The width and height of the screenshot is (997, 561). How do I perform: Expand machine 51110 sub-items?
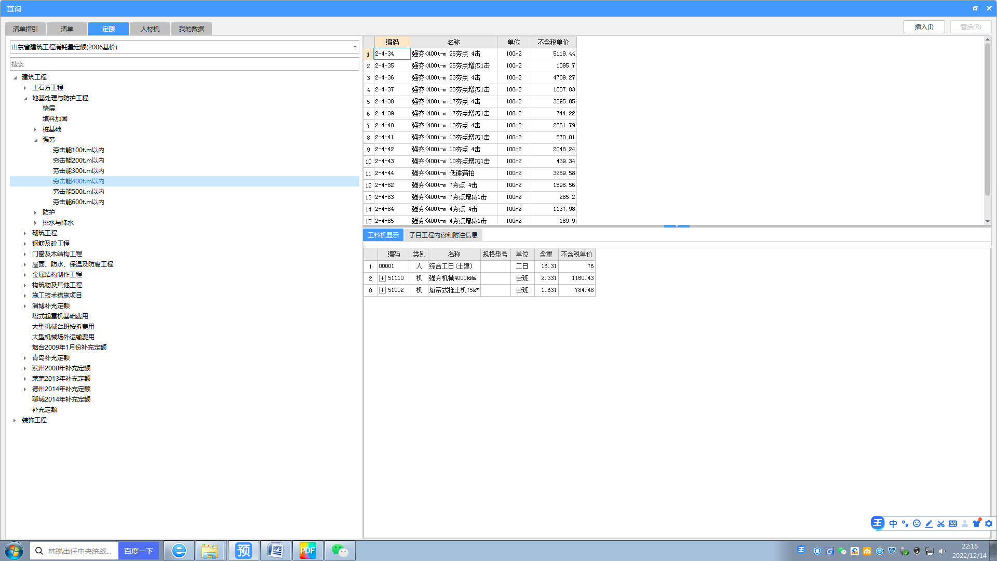pos(383,278)
